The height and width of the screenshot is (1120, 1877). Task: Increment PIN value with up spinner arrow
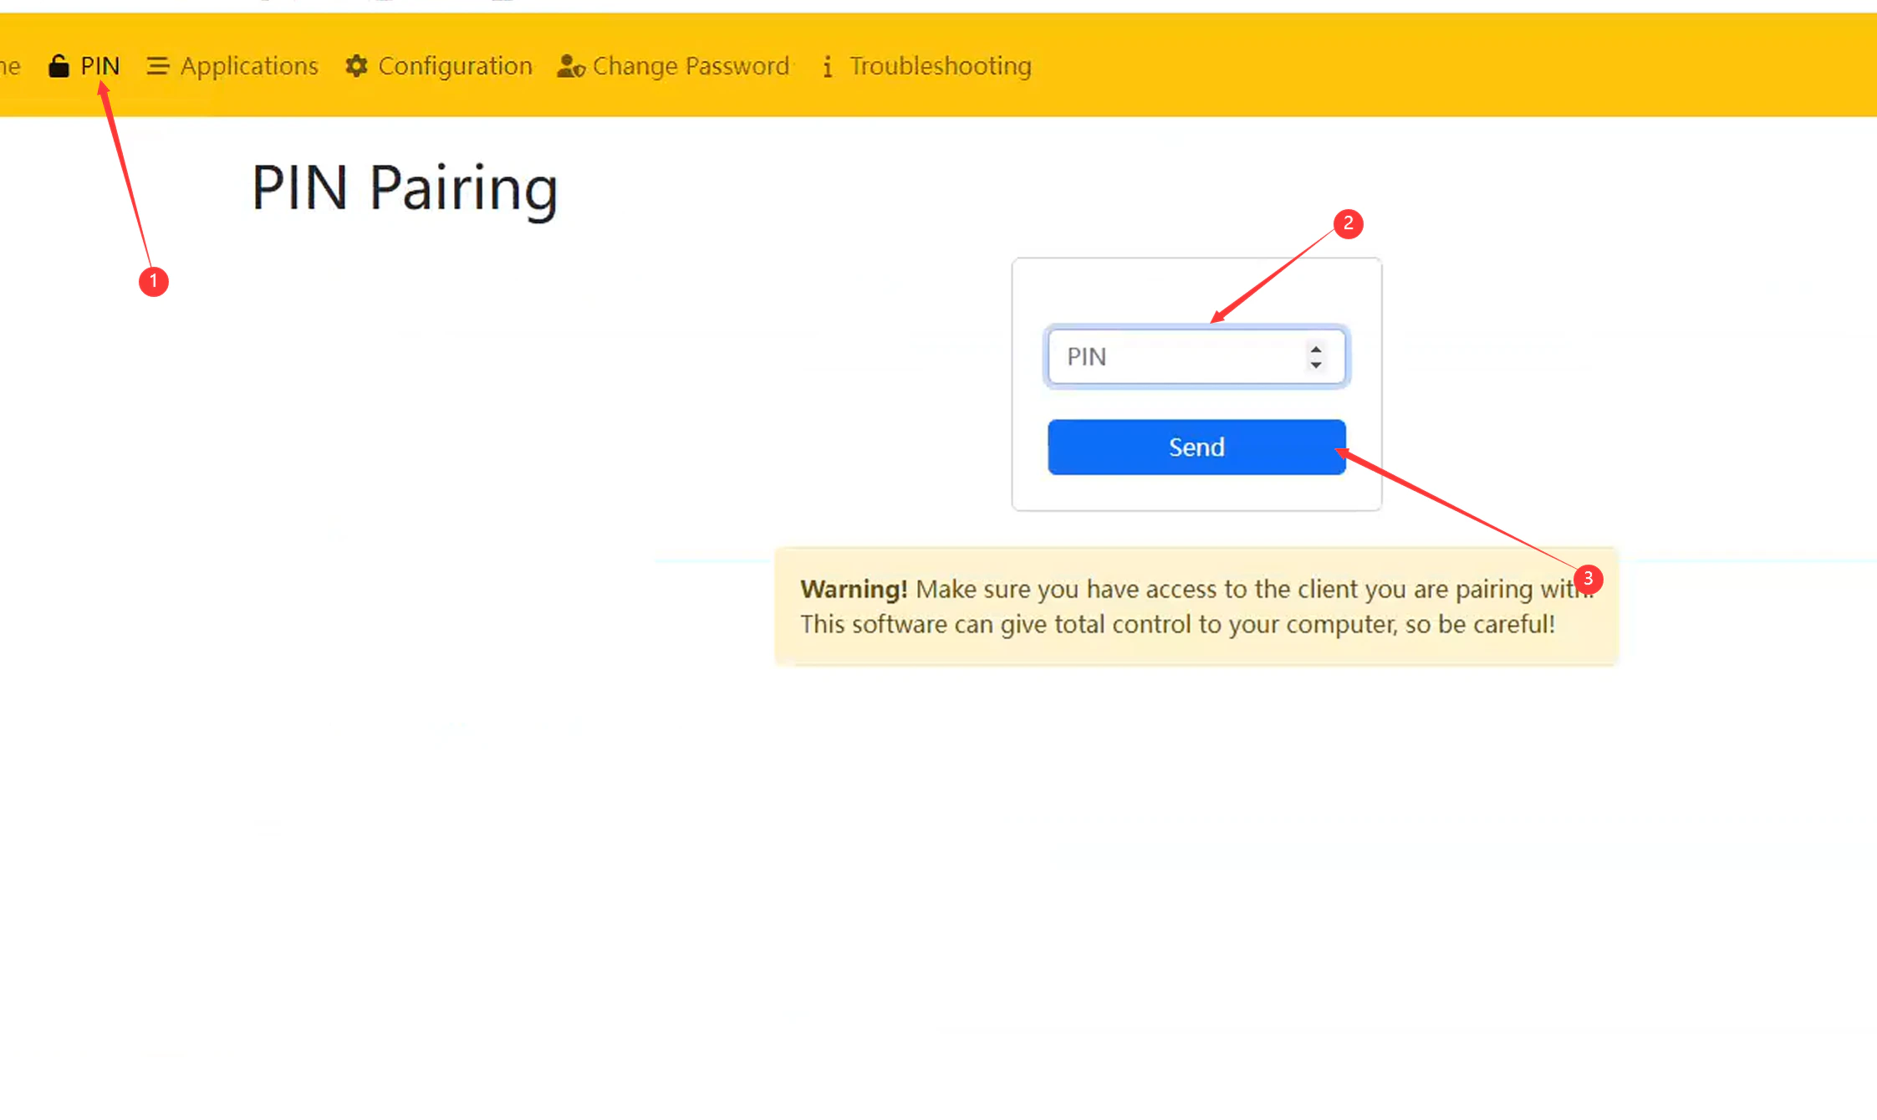pos(1316,350)
